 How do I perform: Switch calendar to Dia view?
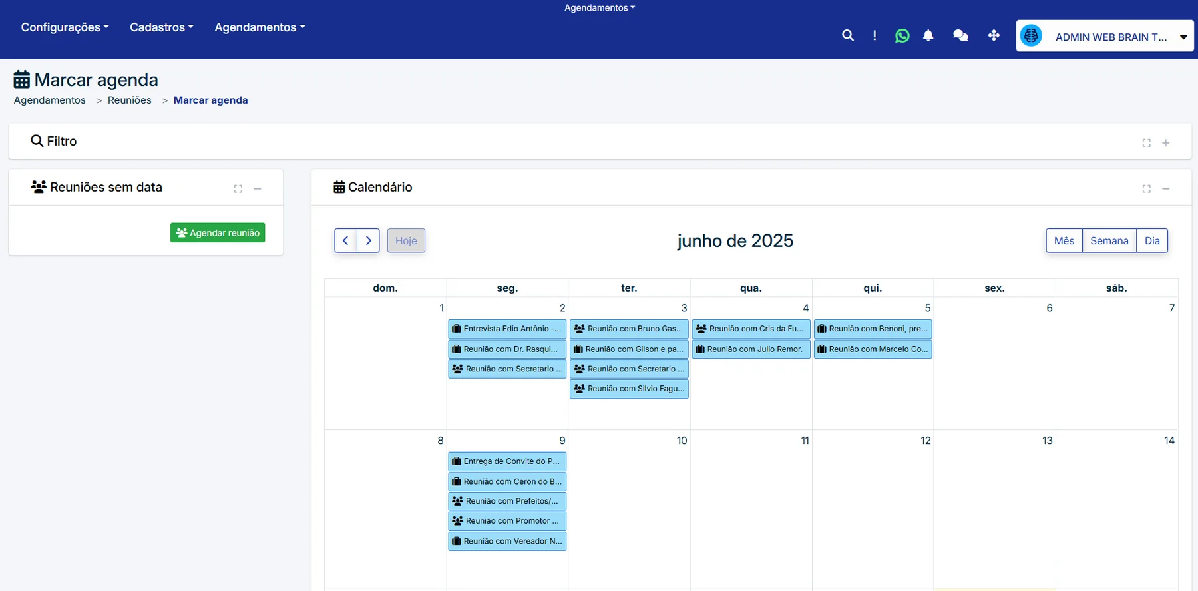click(1152, 240)
